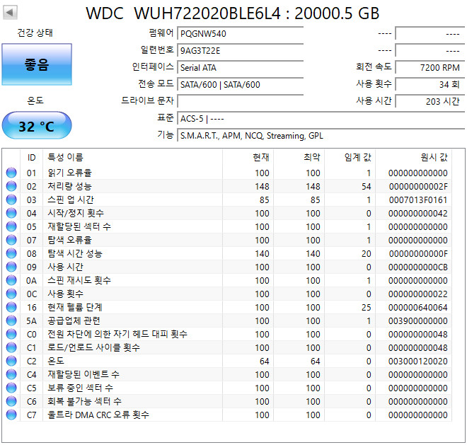Click the status orb for 읽기 오류율 row
The image size is (467, 445).
pos(11,173)
